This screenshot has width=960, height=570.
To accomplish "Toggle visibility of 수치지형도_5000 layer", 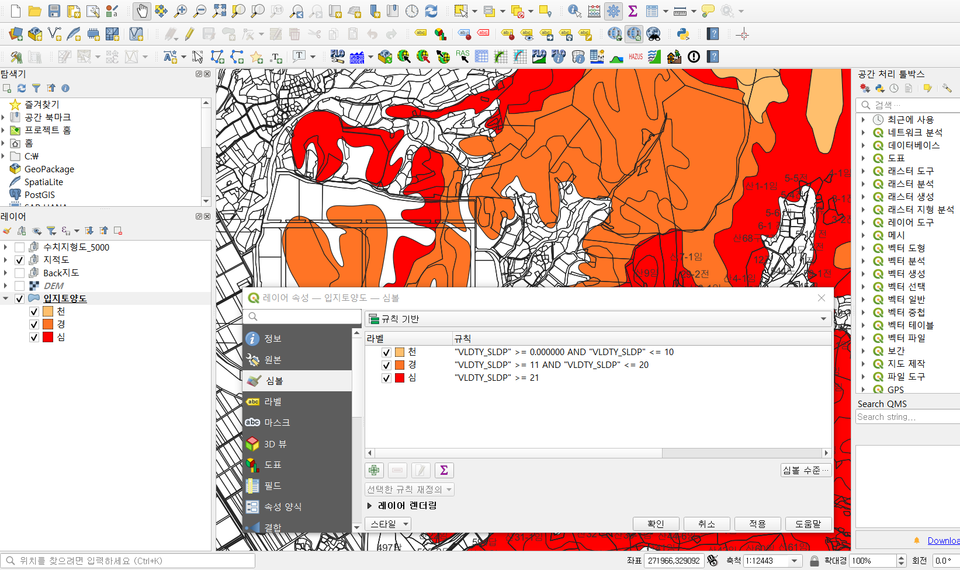I will click(x=19, y=247).
